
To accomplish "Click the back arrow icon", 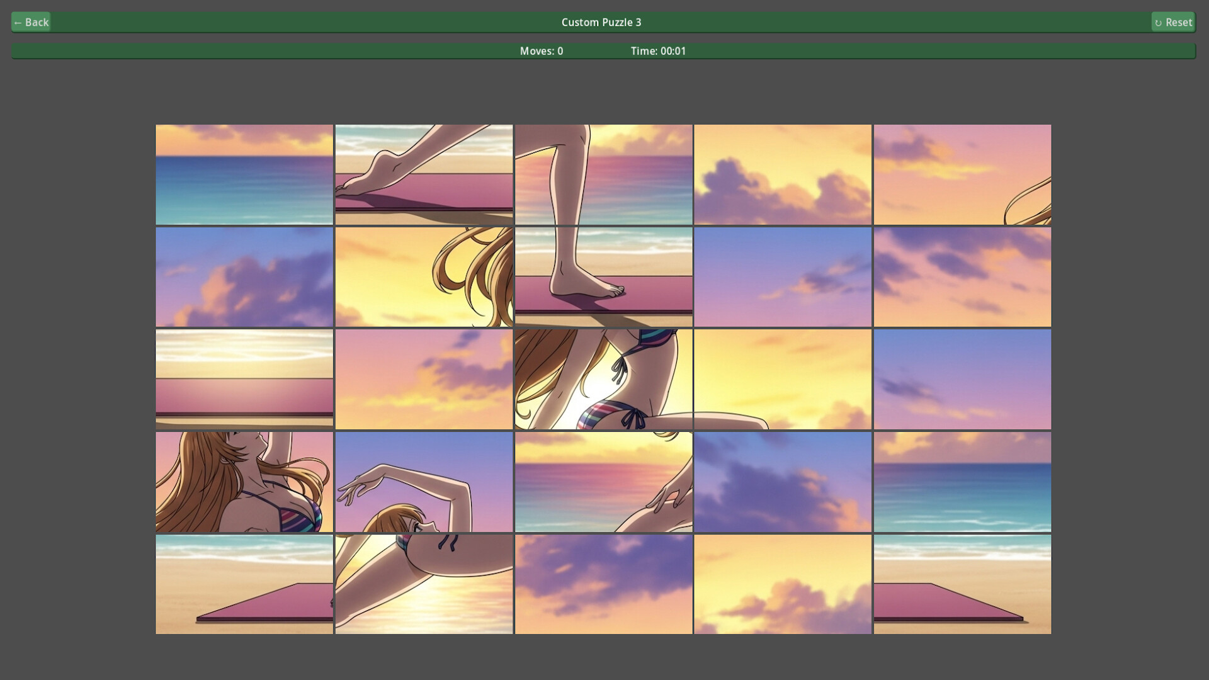I will (x=19, y=21).
